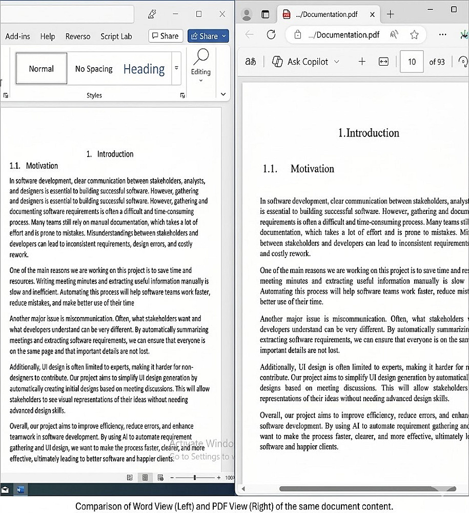
Task: Click the Word zoom slider handle
Action: (x=194, y=478)
